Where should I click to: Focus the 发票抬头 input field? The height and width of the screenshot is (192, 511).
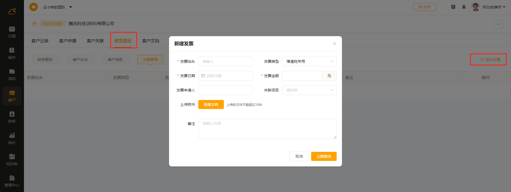tap(225, 61)
